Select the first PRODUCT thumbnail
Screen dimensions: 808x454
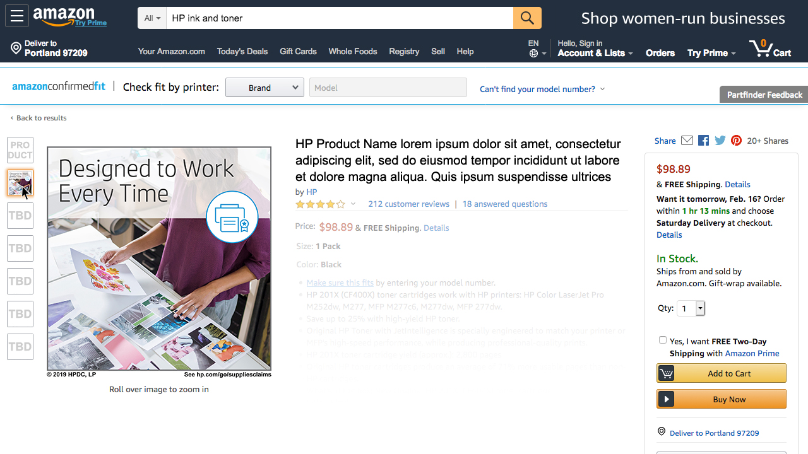point(20,150)
